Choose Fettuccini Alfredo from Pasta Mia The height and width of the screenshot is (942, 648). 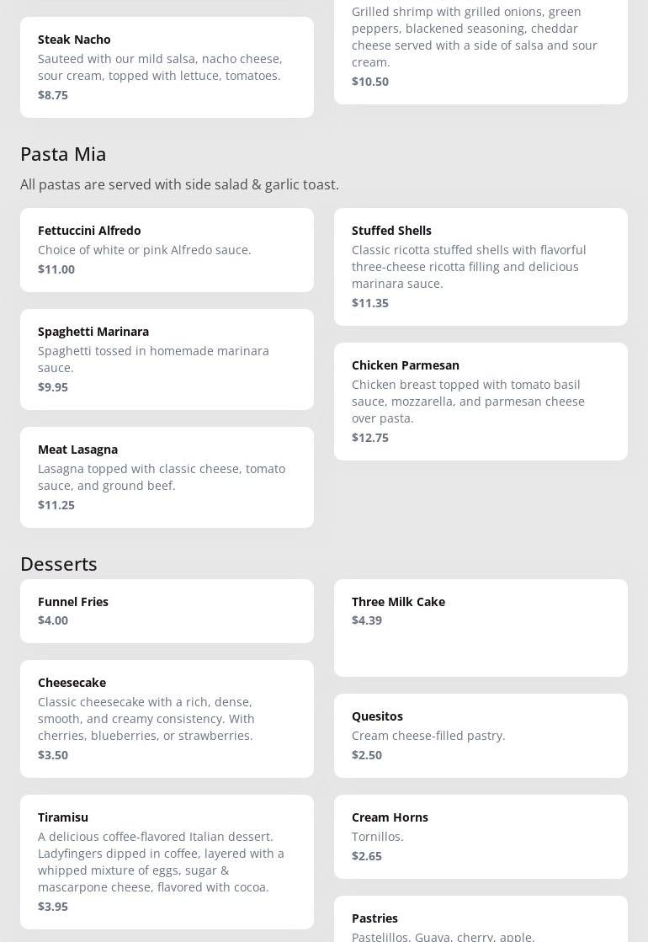click(x=167, y=249)
